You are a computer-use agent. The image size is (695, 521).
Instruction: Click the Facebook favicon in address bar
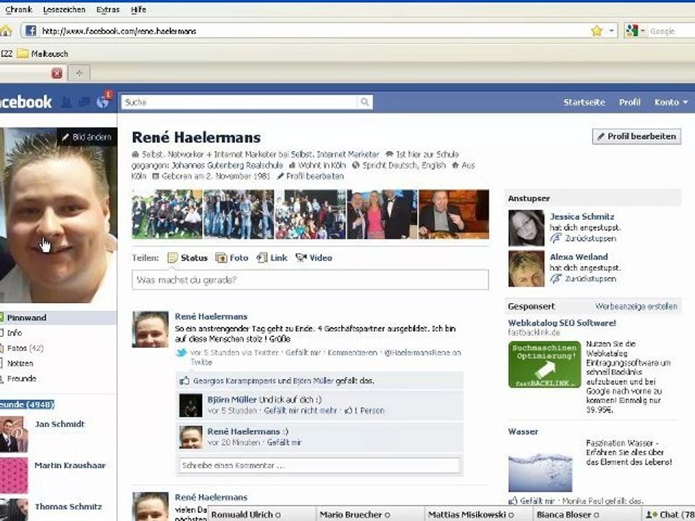pyautogui.click(x=30, y=30)
